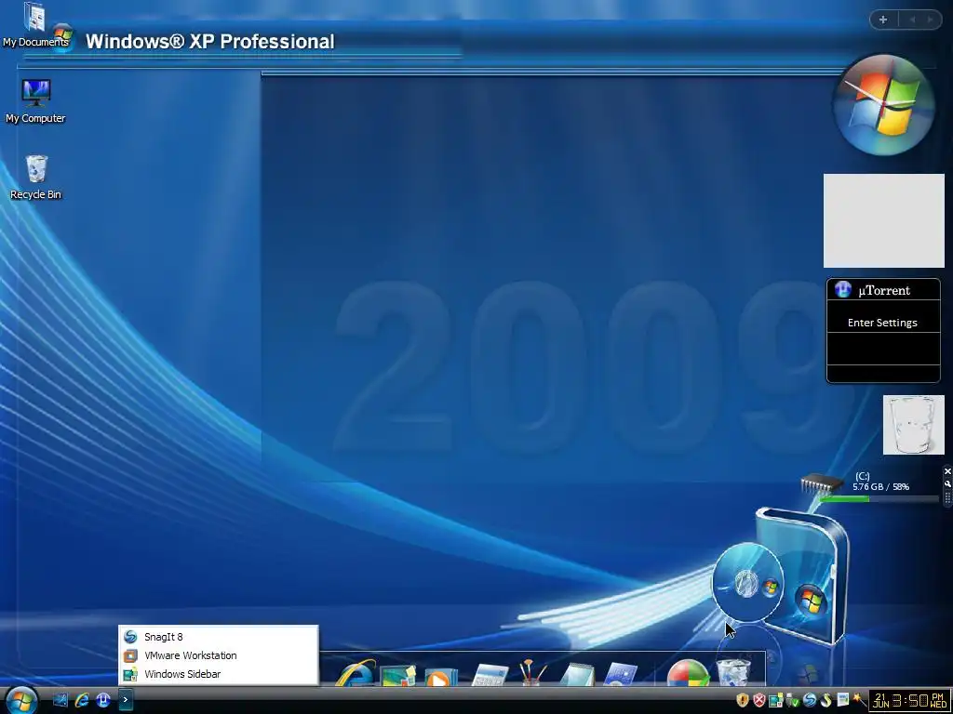The height and width of the screenshot is (714, 953).
Task: Select SnagIt 8 from overflow menu
Action: (x=218, y=636)
